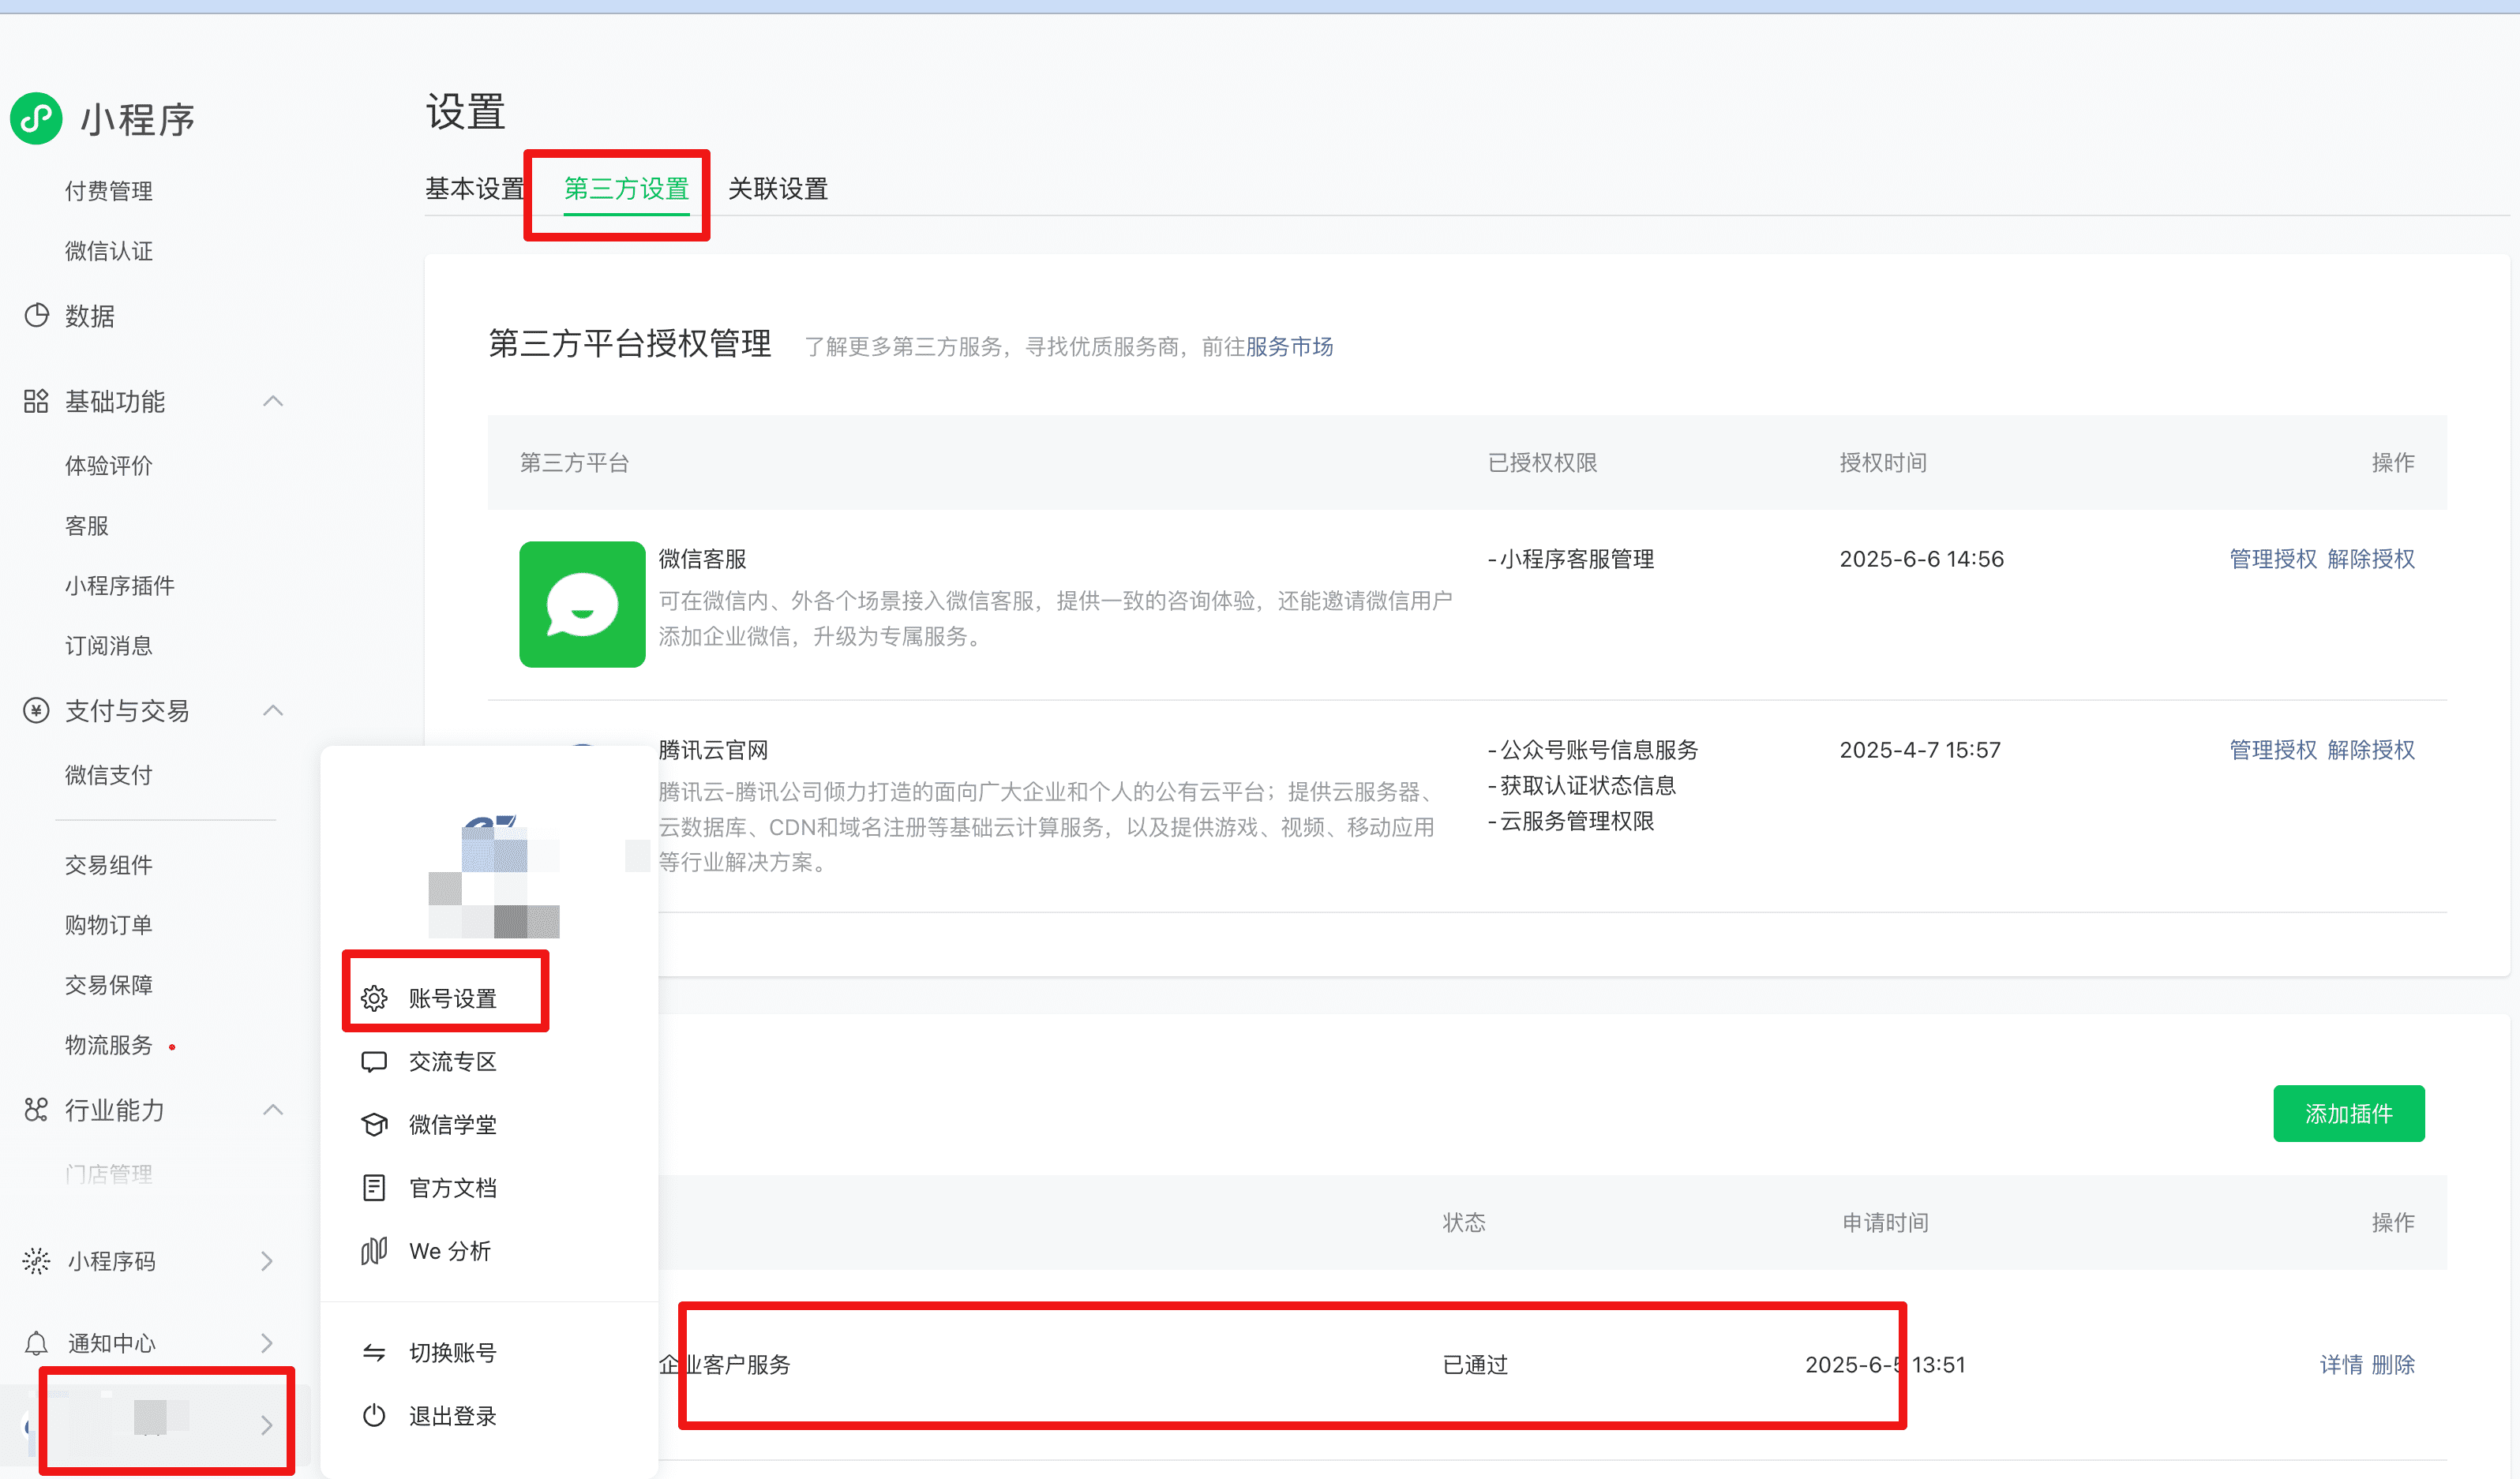Open 微信认证 in the sidebar

pyautogui.click(x=109, y=251)
